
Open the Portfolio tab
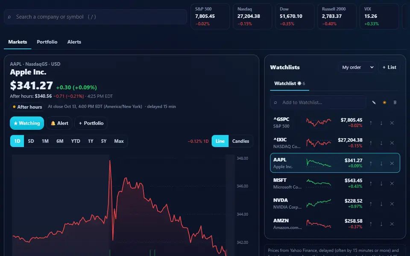coord(47,42)
